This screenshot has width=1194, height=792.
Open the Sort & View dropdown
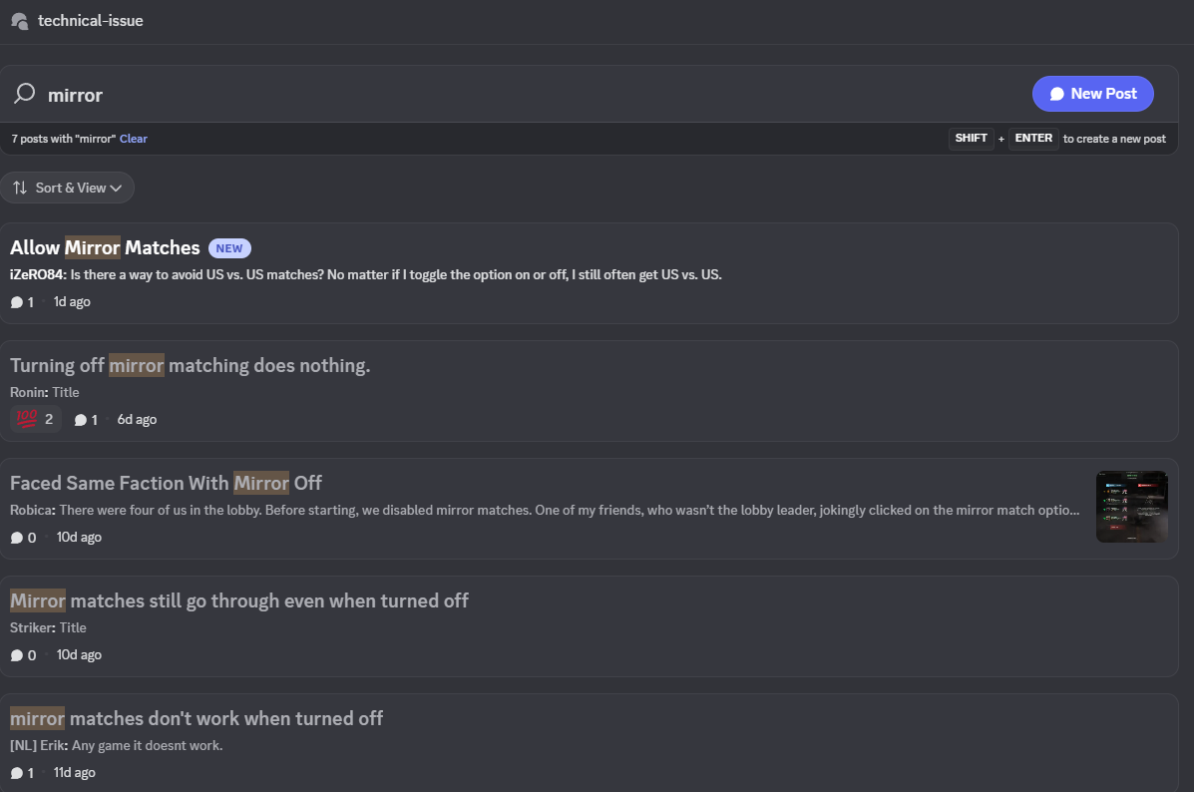70,188
